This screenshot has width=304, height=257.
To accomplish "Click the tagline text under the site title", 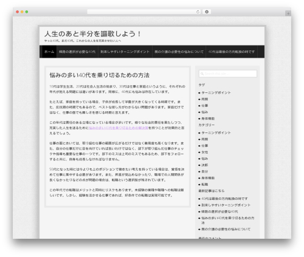I will pyautogui.click(x=83, y=41).
